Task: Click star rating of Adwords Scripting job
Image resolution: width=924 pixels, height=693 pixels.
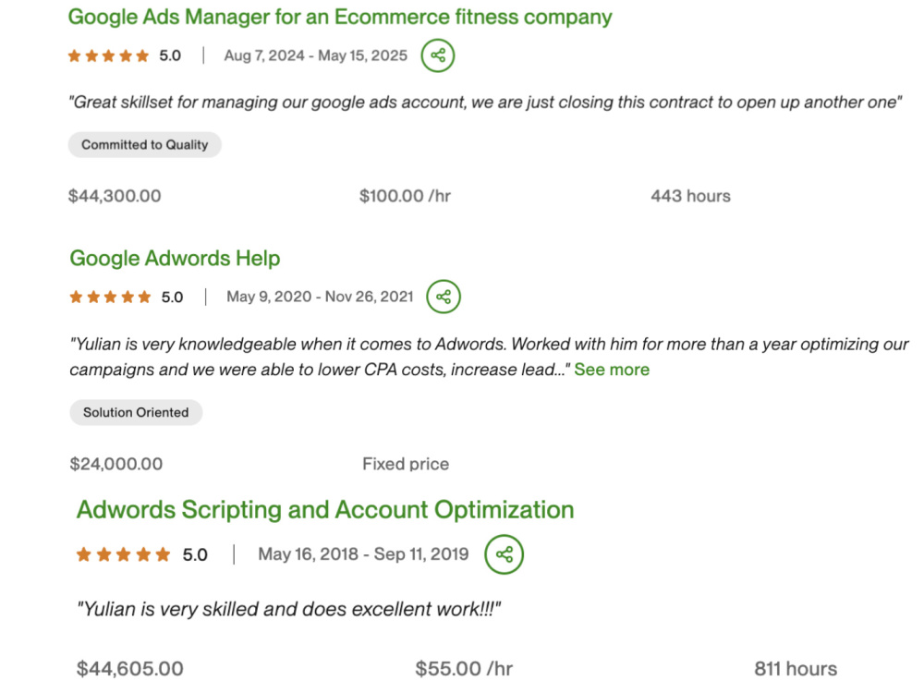Action: click(x=123, y=554)
